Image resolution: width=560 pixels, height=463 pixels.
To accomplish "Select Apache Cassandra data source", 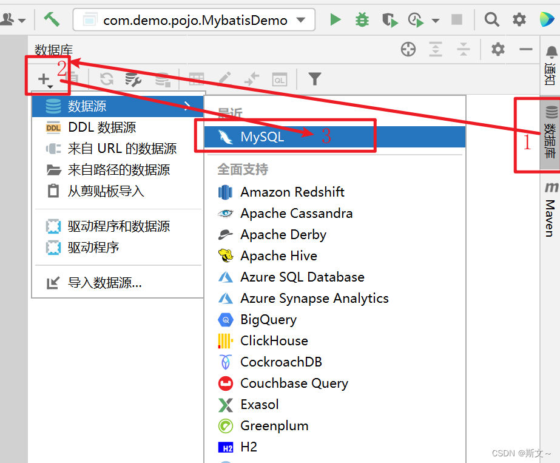I will (335, 213).
